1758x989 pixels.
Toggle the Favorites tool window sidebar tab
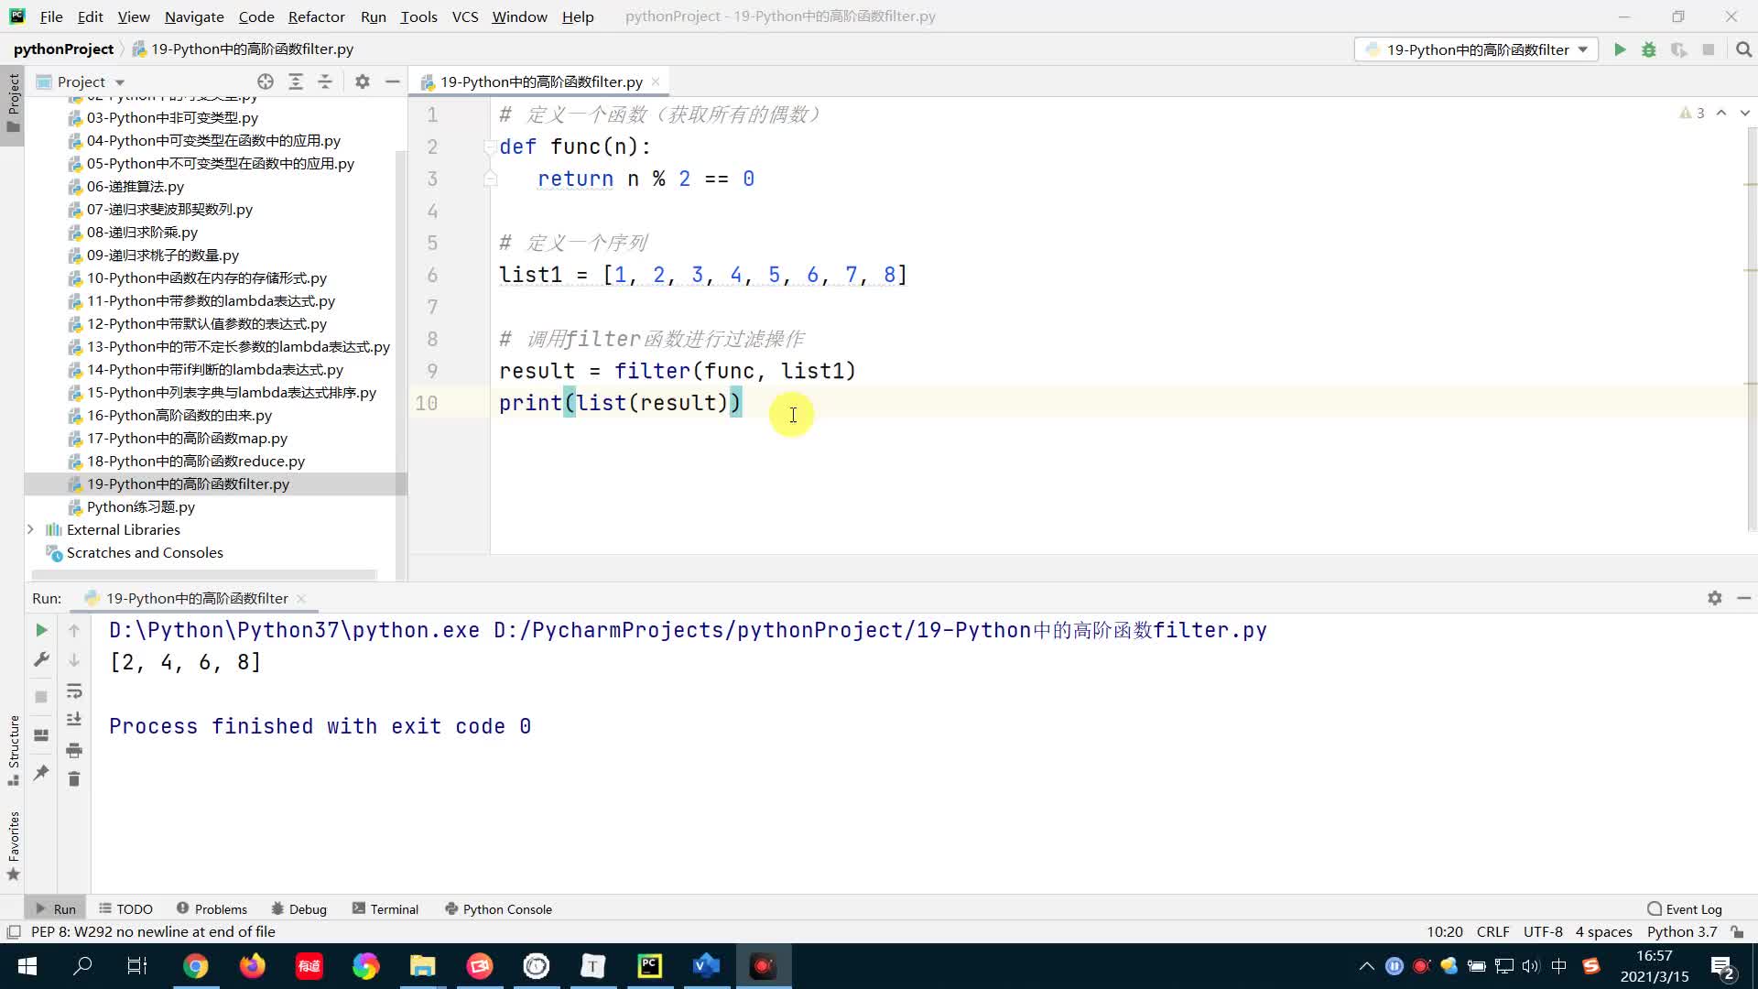(13, 847)
